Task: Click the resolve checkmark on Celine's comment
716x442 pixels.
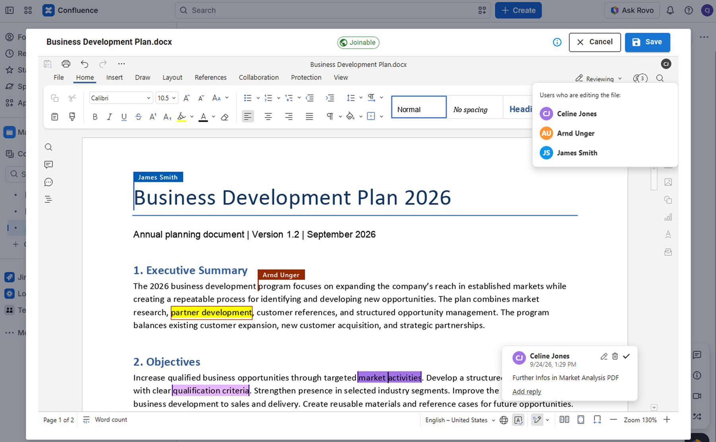Action: 626,356
